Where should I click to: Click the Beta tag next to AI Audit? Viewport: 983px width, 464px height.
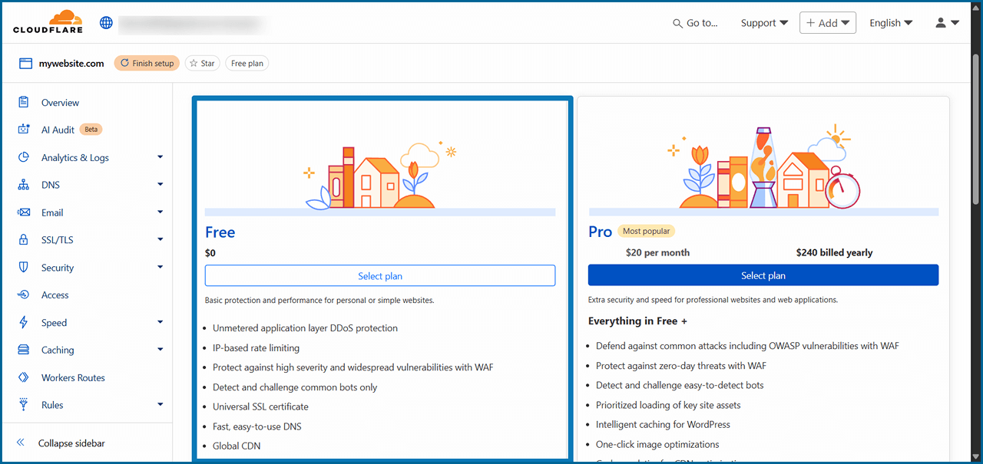(91, 130)
